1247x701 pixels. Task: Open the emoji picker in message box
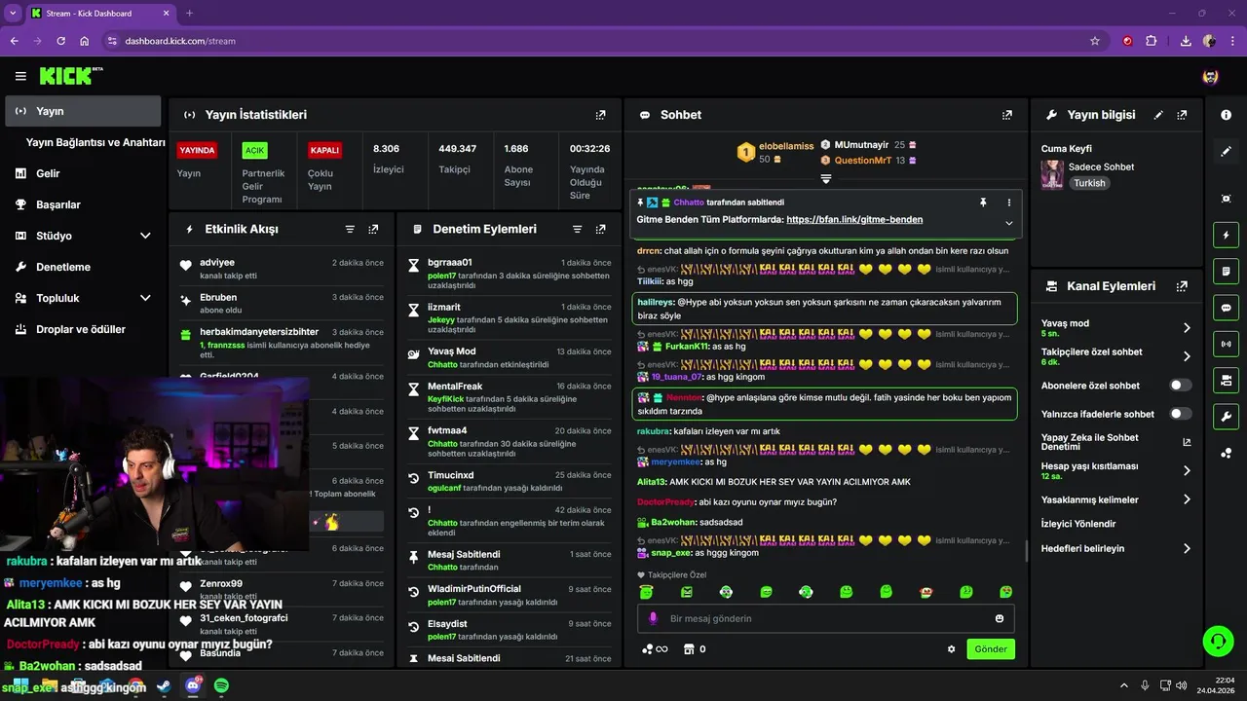pyautogui.click(x=1000, y=618)
